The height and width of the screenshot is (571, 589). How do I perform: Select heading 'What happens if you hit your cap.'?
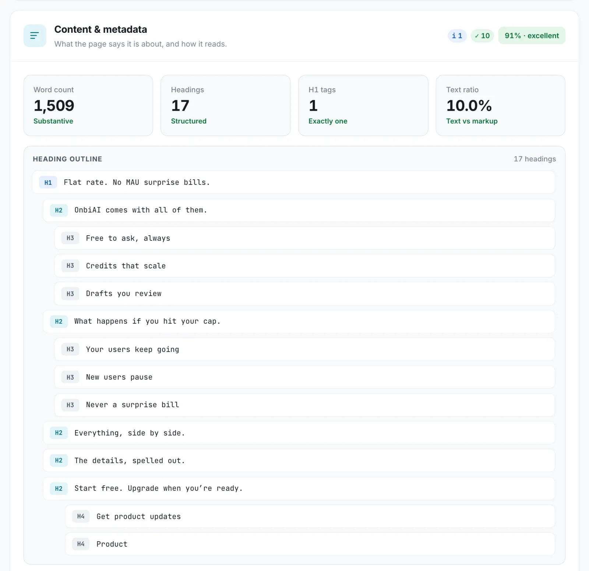pos(299,321)
